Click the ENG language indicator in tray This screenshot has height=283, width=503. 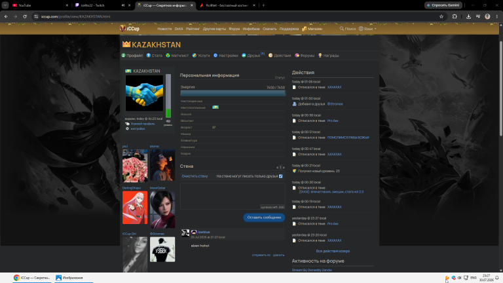coord(473,278)
